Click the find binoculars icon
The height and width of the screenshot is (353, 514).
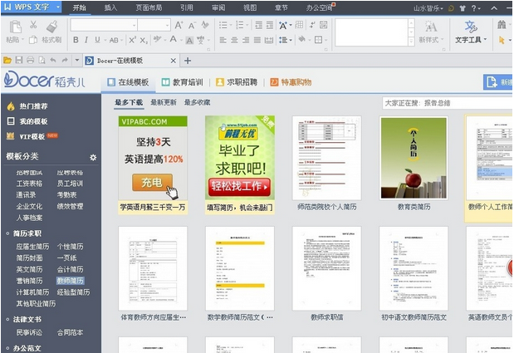point(502,25)
